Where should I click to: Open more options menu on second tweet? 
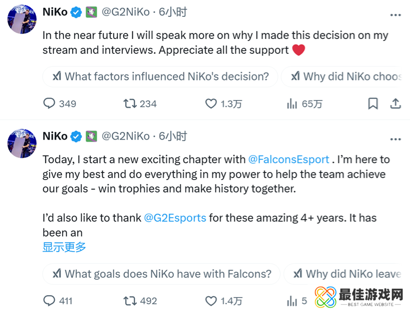pyautogui.click(x=395, y=138)
